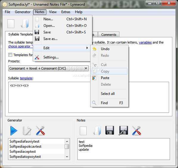Click the Lyreword app icon in title bar
Screen dimensions: 178x168
tap(5, 4)
